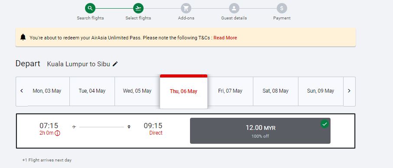The image size is (393, 168).
Task: Click the Add-ons shopping cart step icon
Action: 186,8
